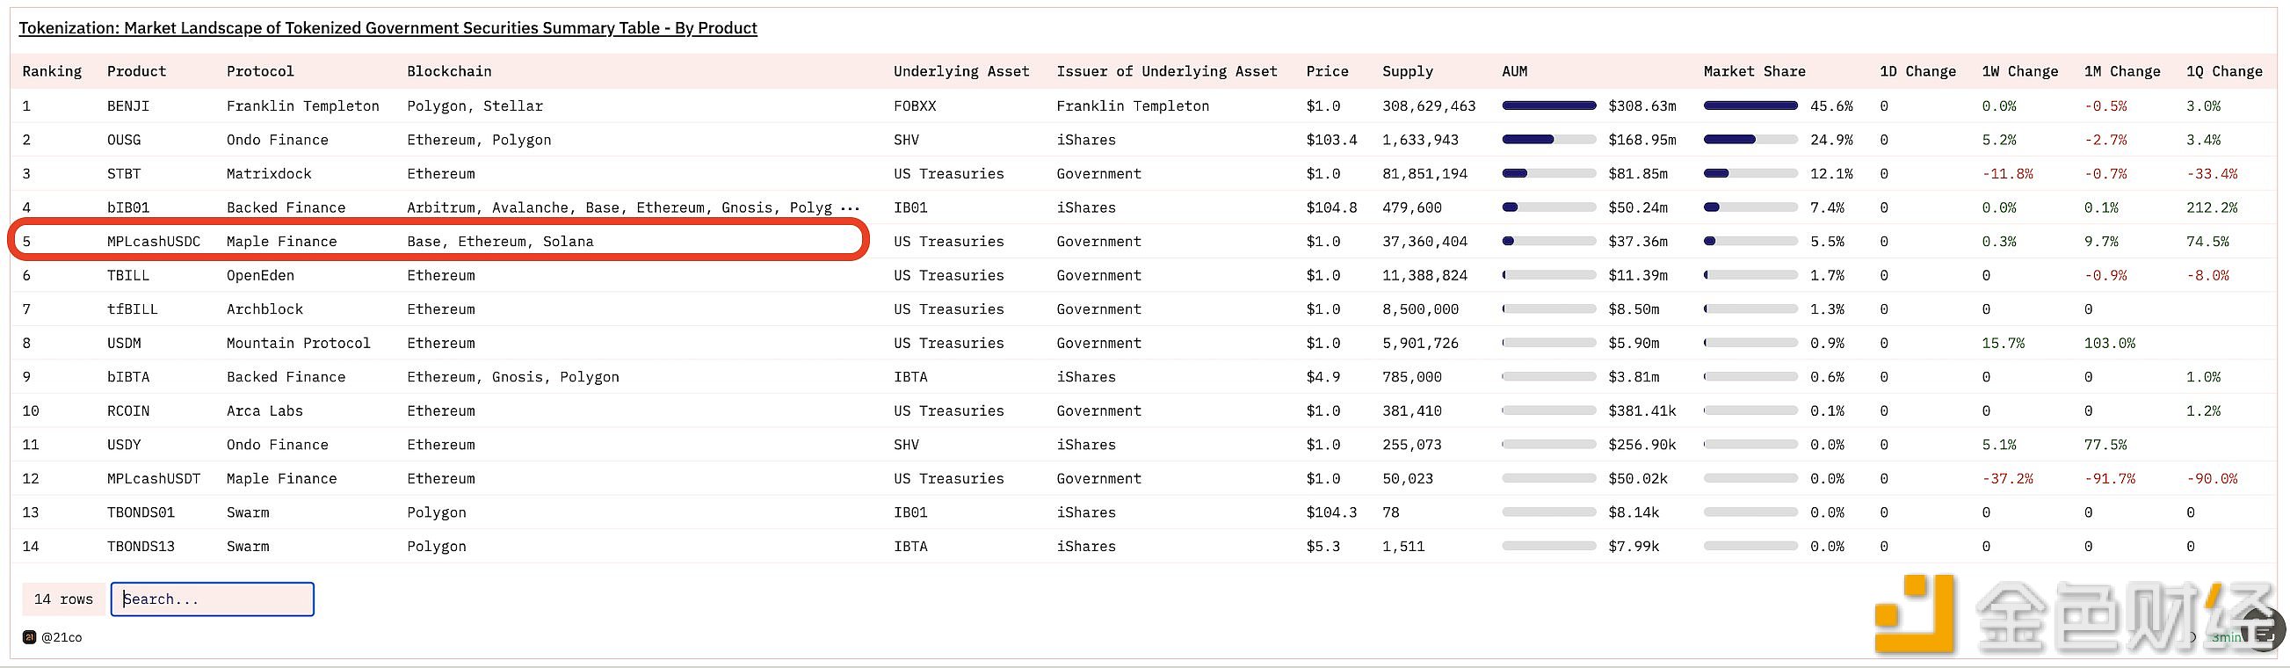Viewport: 2290px width, 668px height.
Task: Click the 3min refresh time label
Action: 2227,637
